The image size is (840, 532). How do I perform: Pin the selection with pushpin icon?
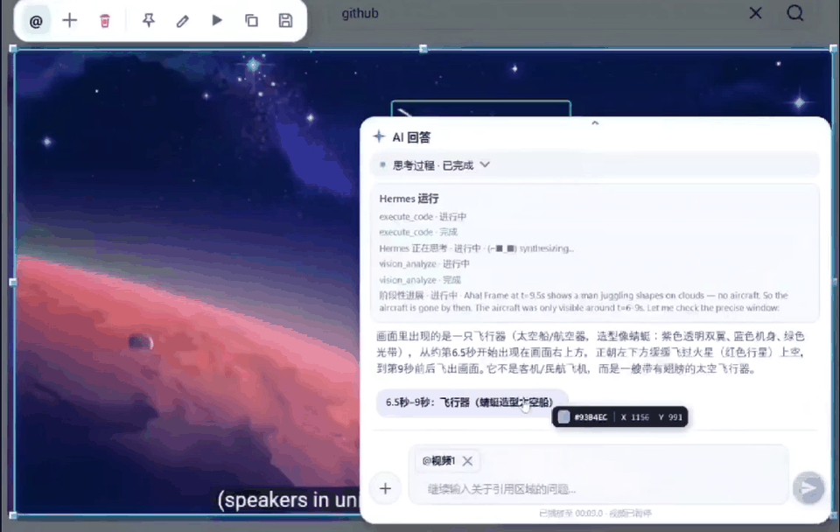click(149, 21)
